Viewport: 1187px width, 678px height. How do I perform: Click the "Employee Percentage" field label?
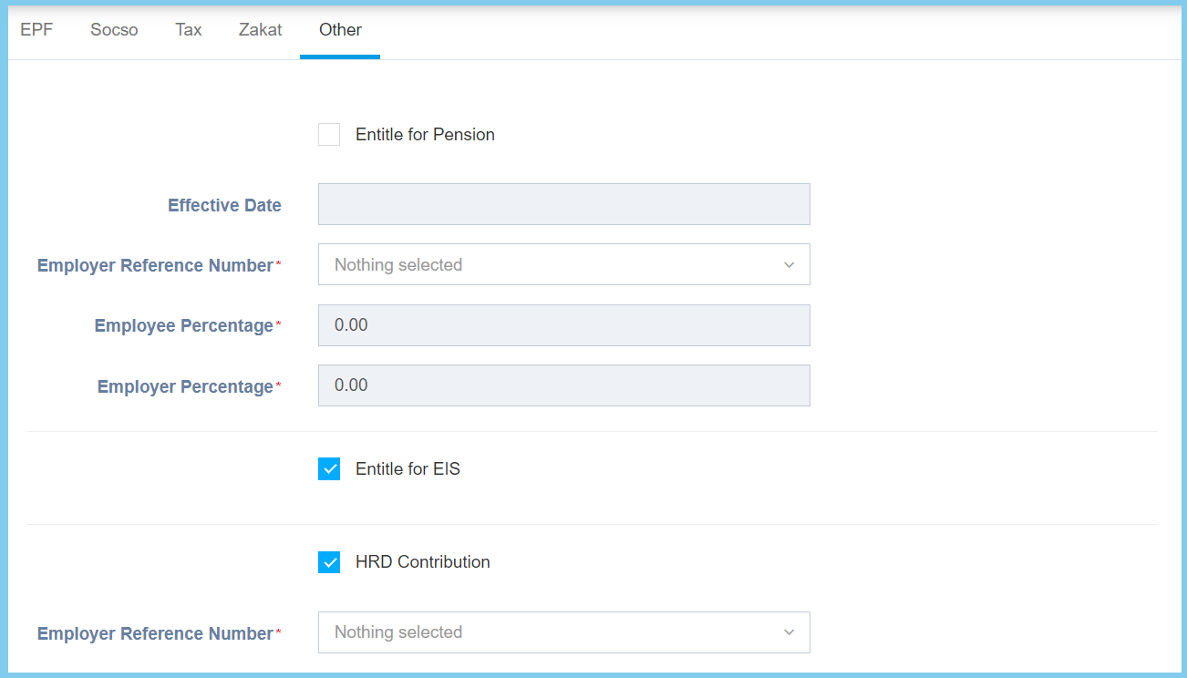coord(183,326)
